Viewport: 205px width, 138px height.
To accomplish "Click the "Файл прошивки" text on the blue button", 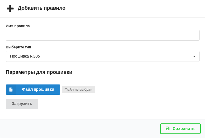I will pyautogui.click(x=38, y=89).
